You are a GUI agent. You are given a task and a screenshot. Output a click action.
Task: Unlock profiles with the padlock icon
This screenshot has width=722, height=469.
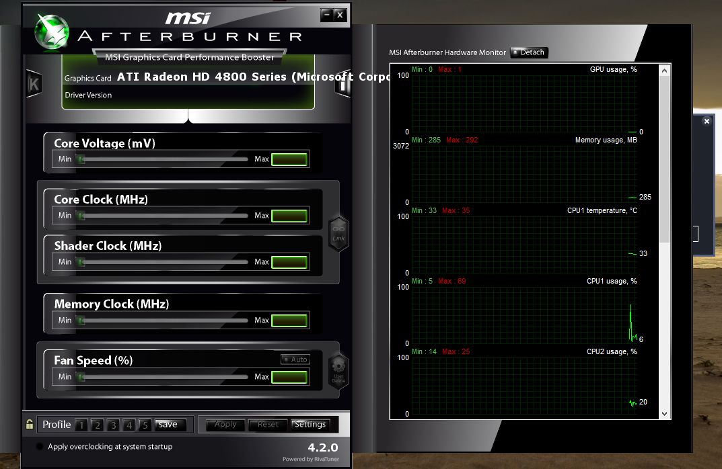tap(30, 424)
